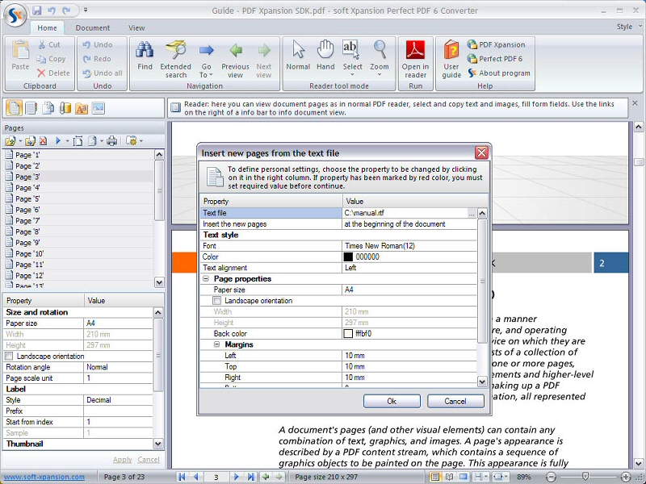This screenshot has width=646, height=484.
Task: Click Perfect PDF 6 help item
Action: 495,58
